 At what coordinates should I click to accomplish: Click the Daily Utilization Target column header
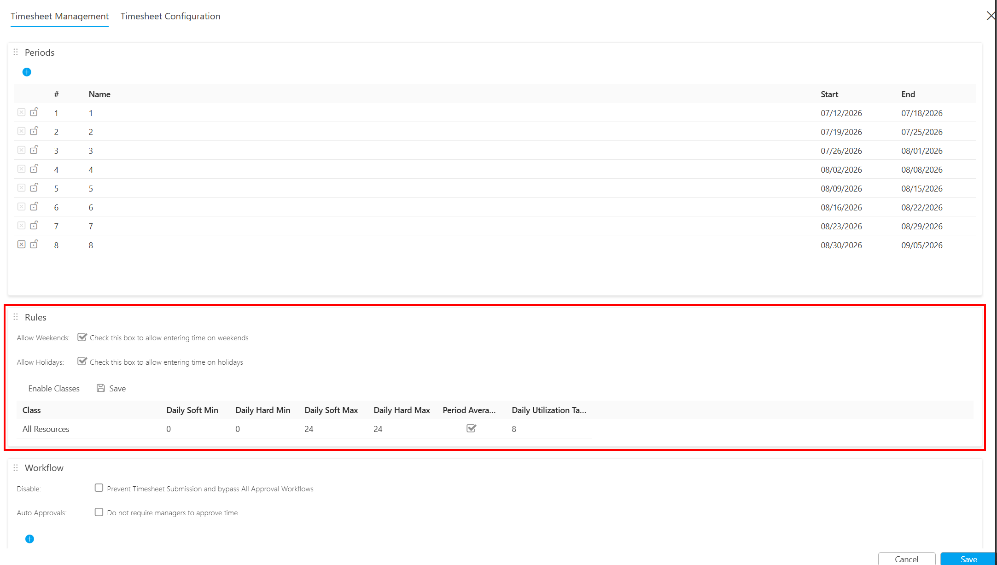click(x=549, y=410)
